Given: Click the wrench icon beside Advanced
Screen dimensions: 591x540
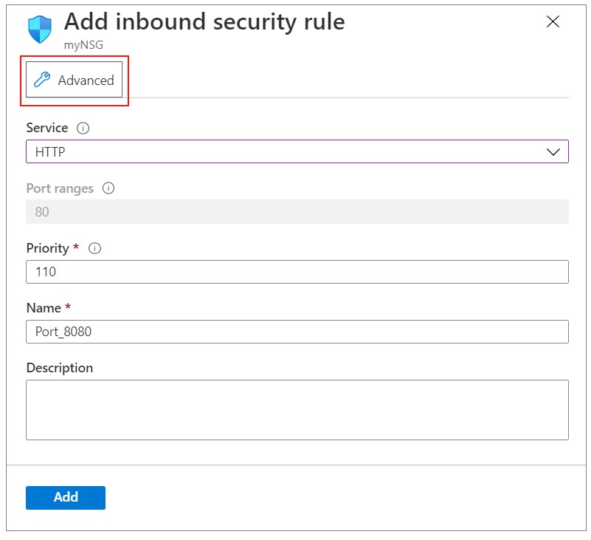Looking at the screenshot, I should point(43,81).
